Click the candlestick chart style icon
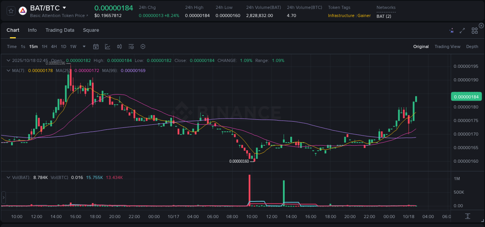 [x=120, y=46]
